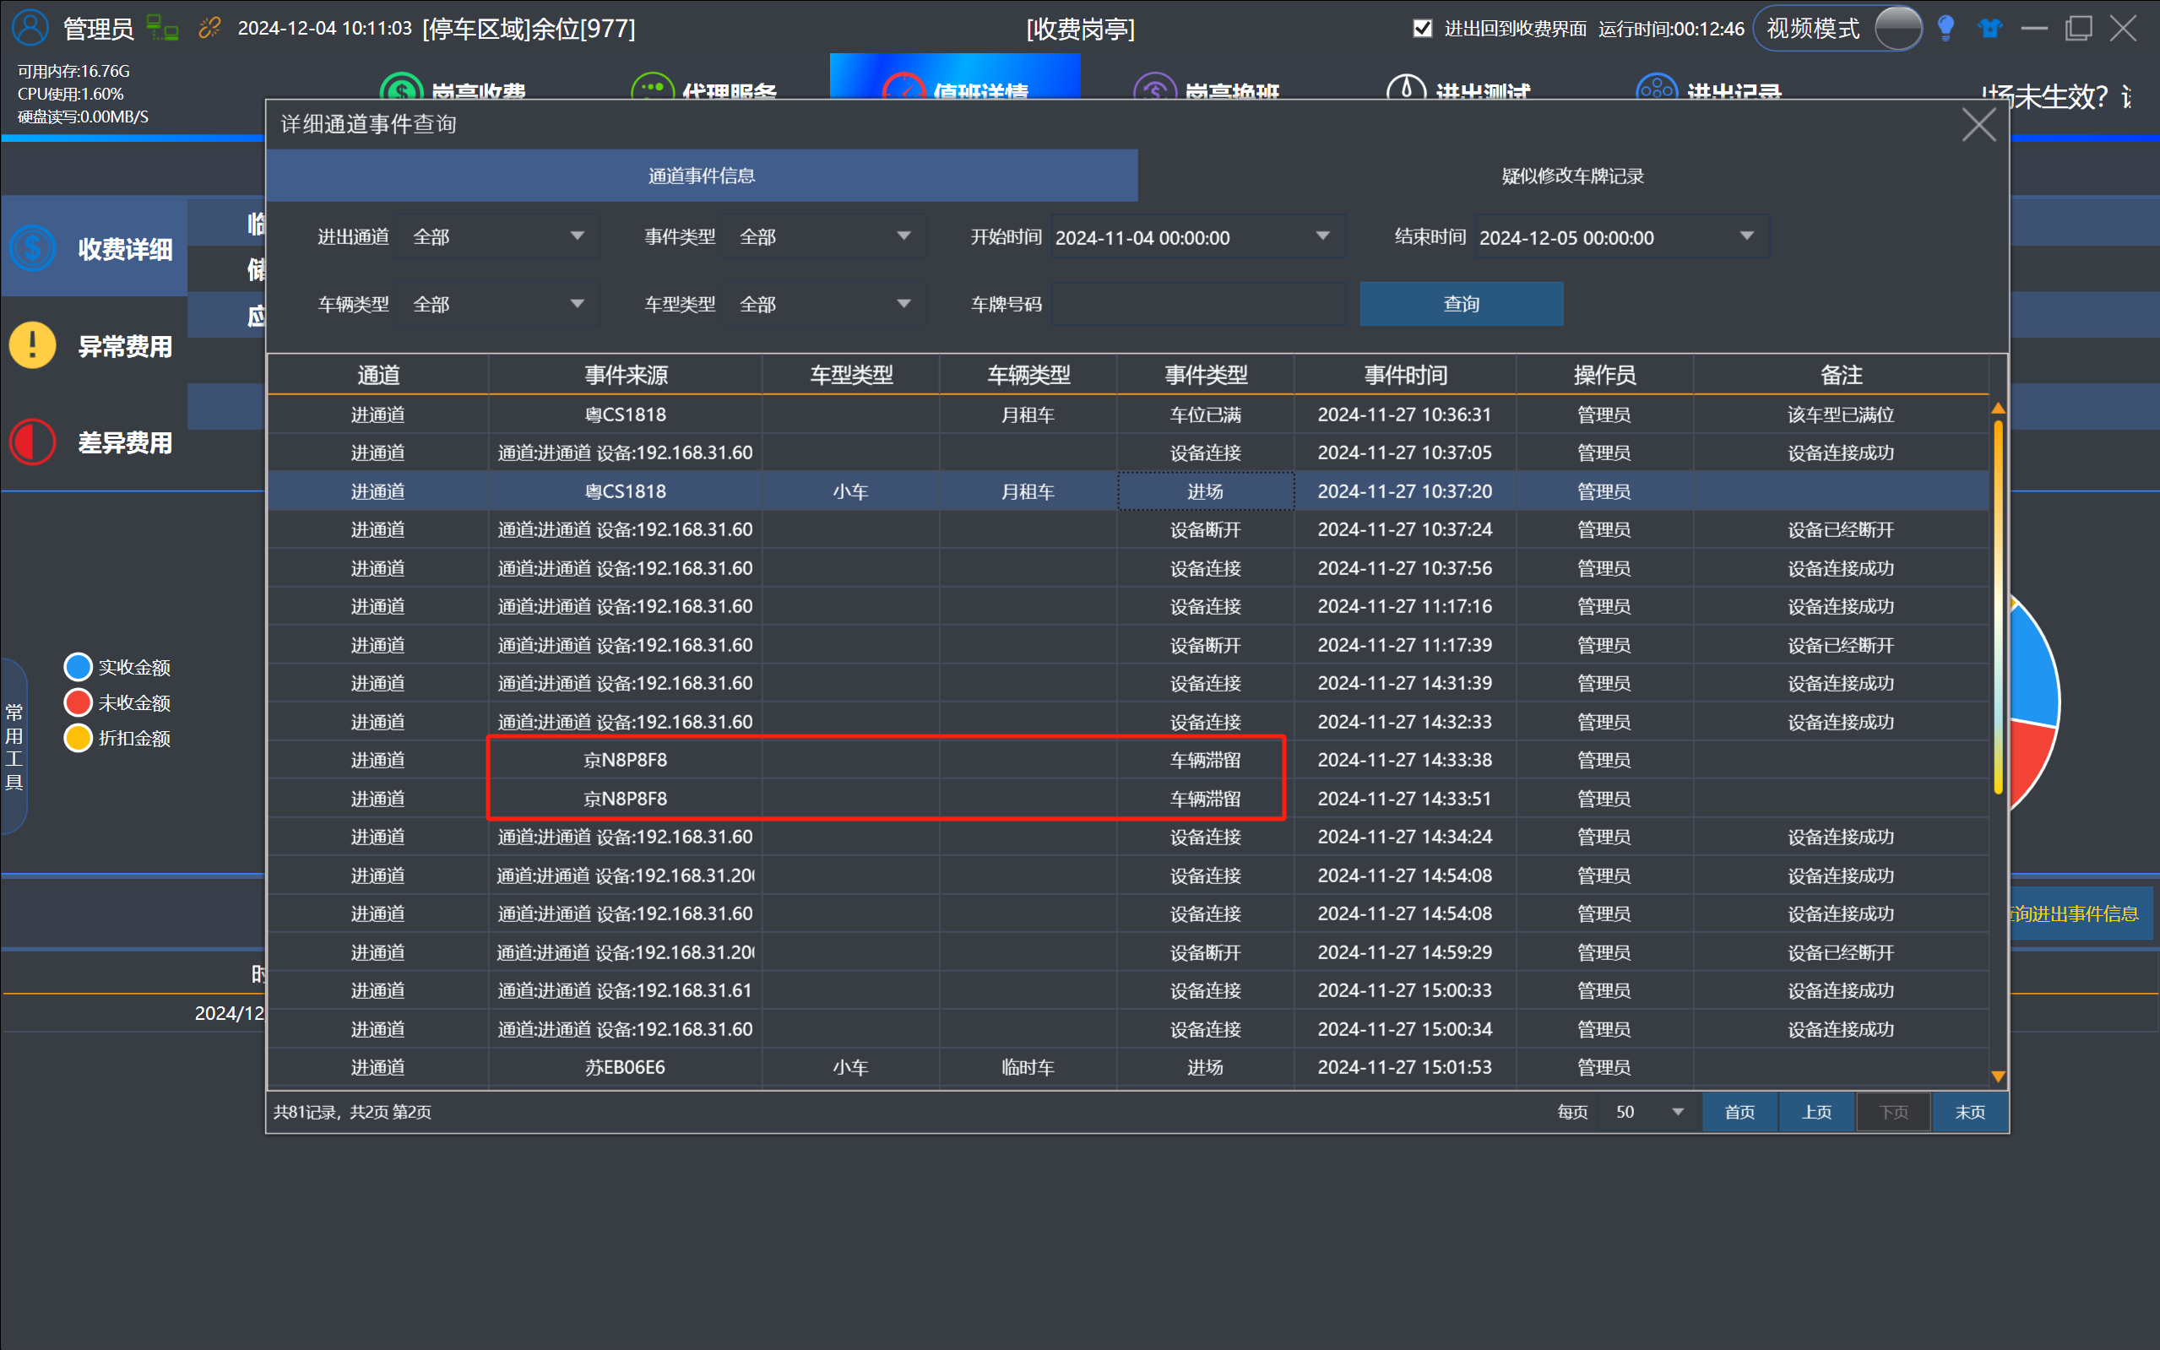Screen dimensions: 2160x1350
Task: Open the 结束时间 date picker dropdown
Action: [1746, 236]
